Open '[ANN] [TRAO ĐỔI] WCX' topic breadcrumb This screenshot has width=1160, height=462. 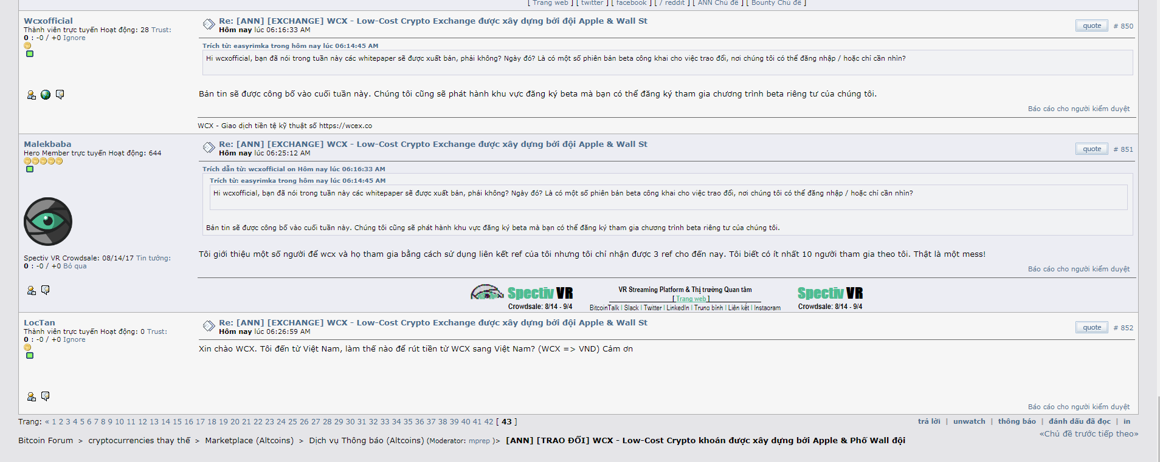[x=705, y=440]
